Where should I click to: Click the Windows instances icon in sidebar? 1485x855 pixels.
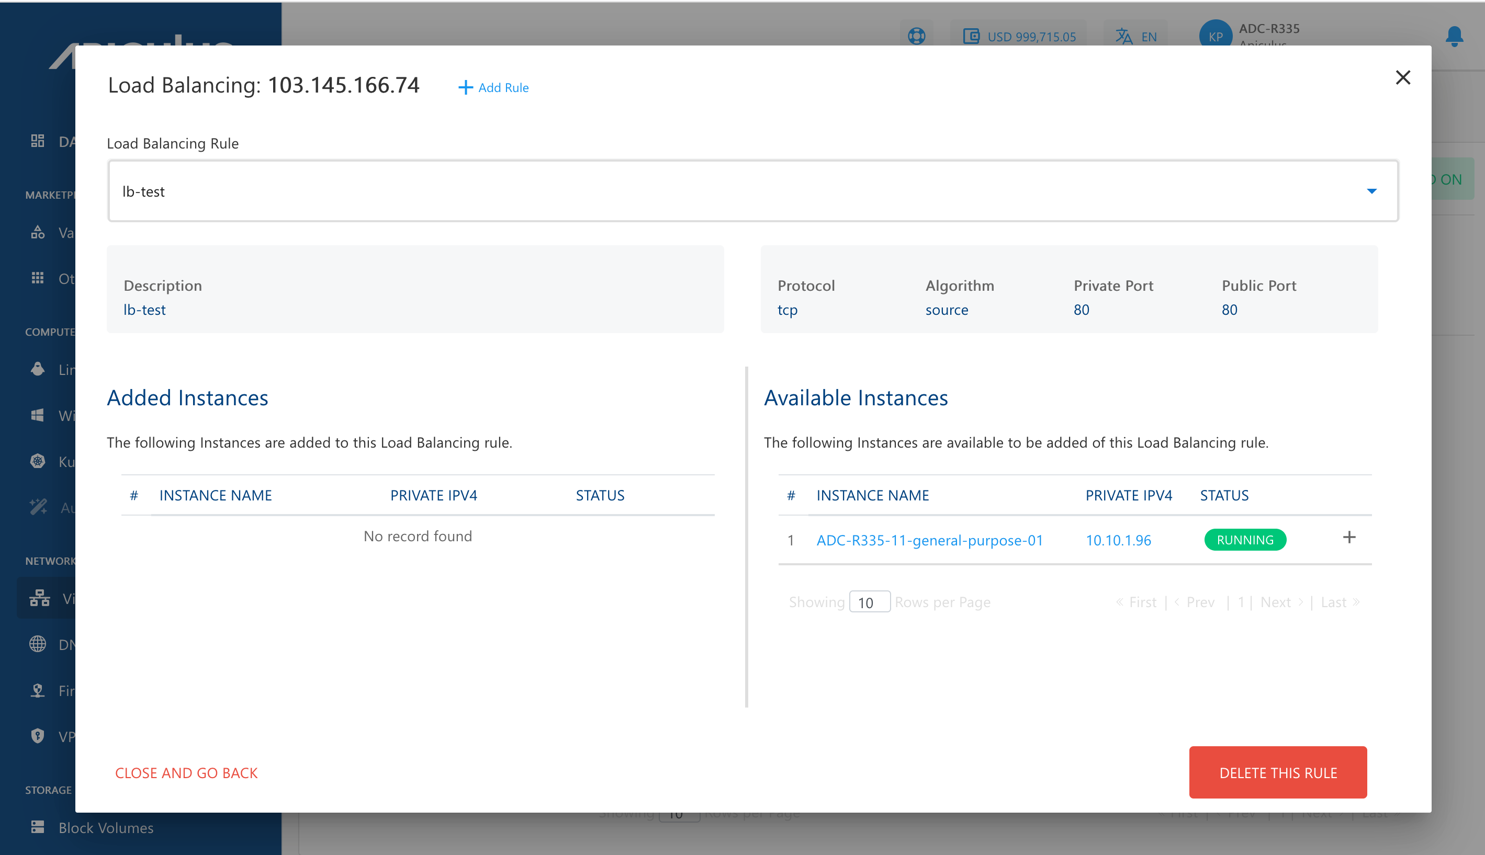[38, 415]
